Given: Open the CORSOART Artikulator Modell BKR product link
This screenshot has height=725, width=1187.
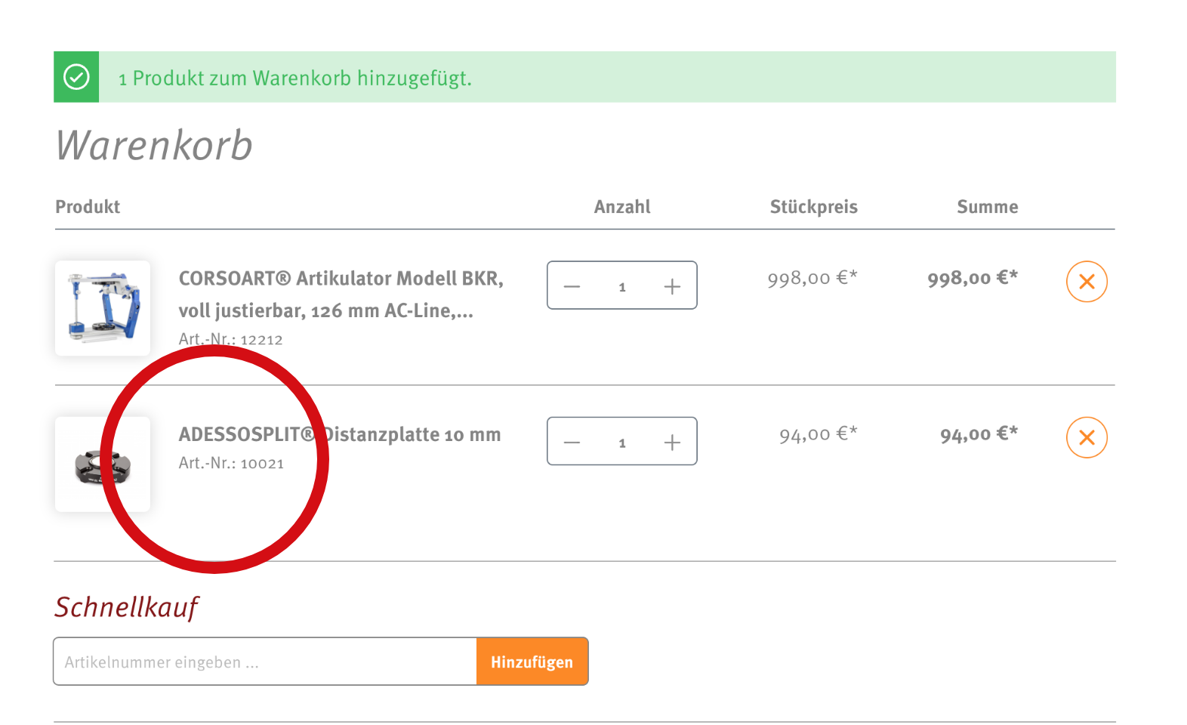Looking at the screenshot, I should [341, 295].
